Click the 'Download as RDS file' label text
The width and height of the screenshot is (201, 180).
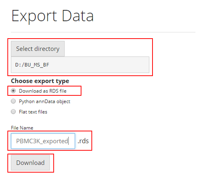[x=43, y=91]
